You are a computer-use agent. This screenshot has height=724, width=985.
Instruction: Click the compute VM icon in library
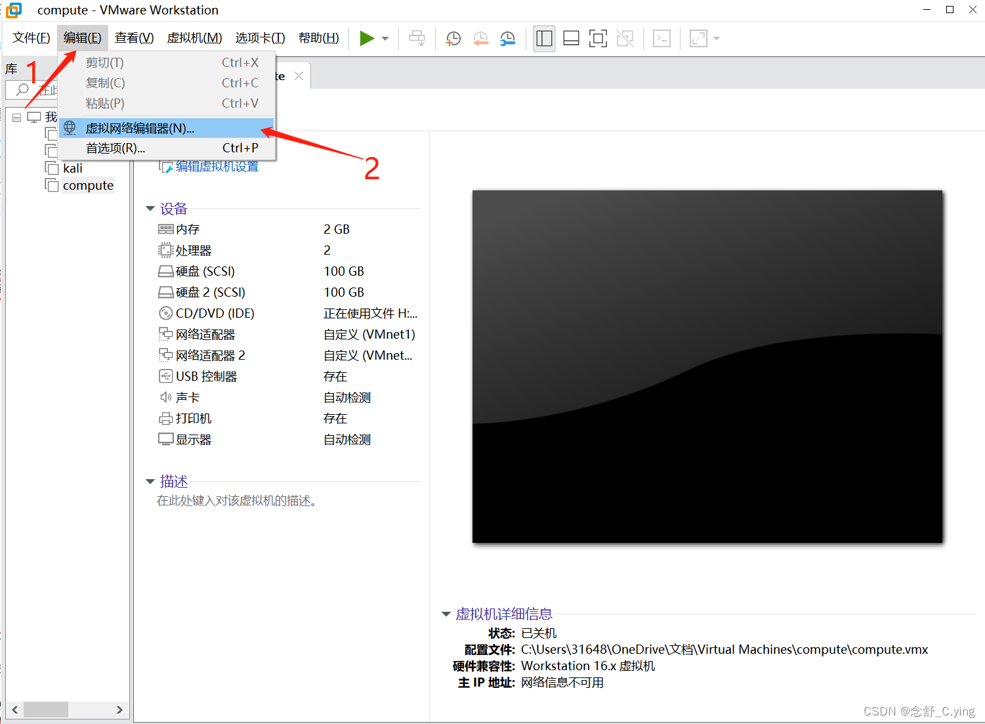(52, 185)
